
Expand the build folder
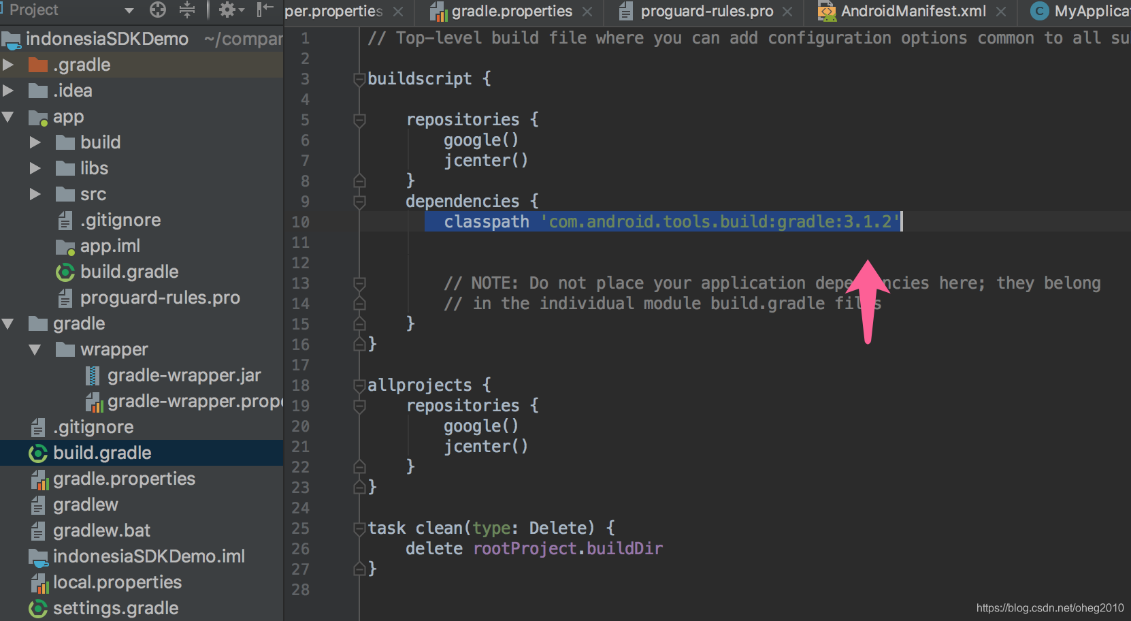35,142
